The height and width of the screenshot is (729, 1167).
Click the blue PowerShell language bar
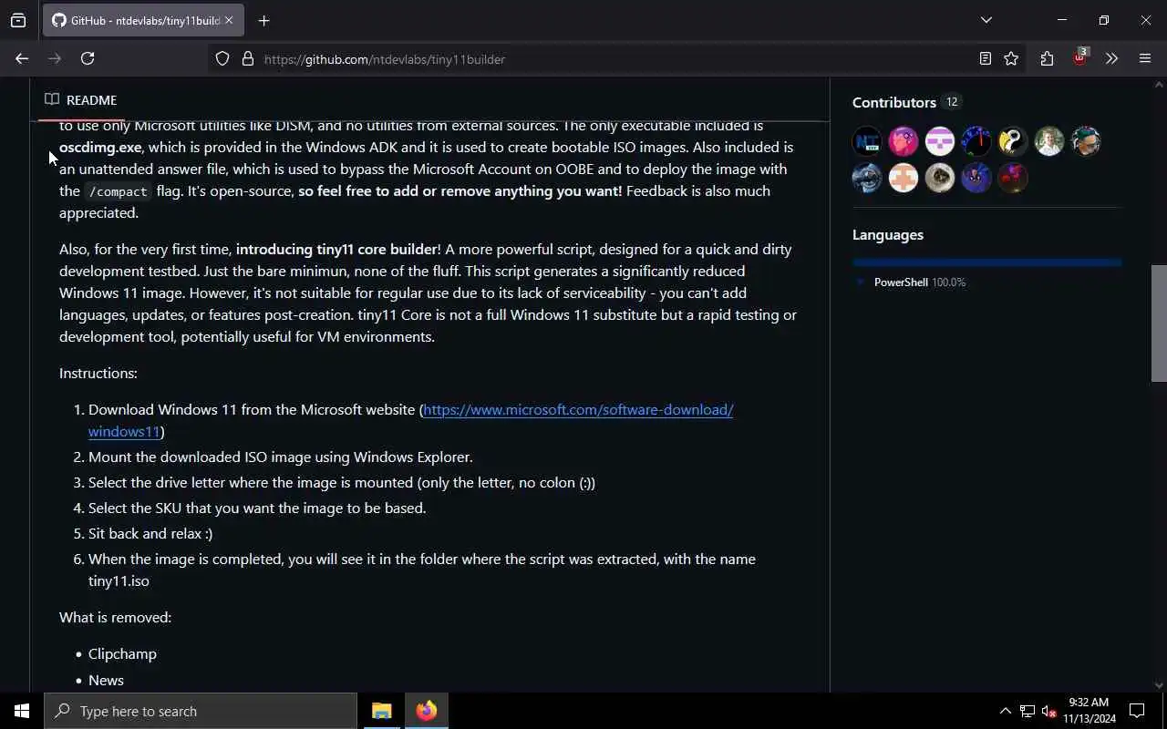tap(986, 262)
